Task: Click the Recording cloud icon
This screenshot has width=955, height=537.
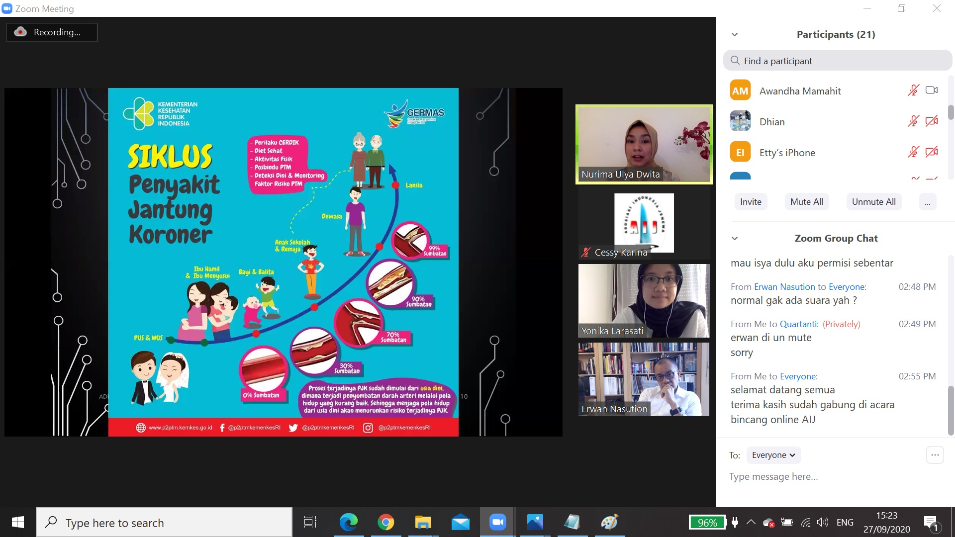Action: coord(20,32)
